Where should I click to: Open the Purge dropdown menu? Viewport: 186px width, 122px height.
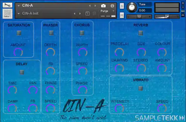(108, 11)
